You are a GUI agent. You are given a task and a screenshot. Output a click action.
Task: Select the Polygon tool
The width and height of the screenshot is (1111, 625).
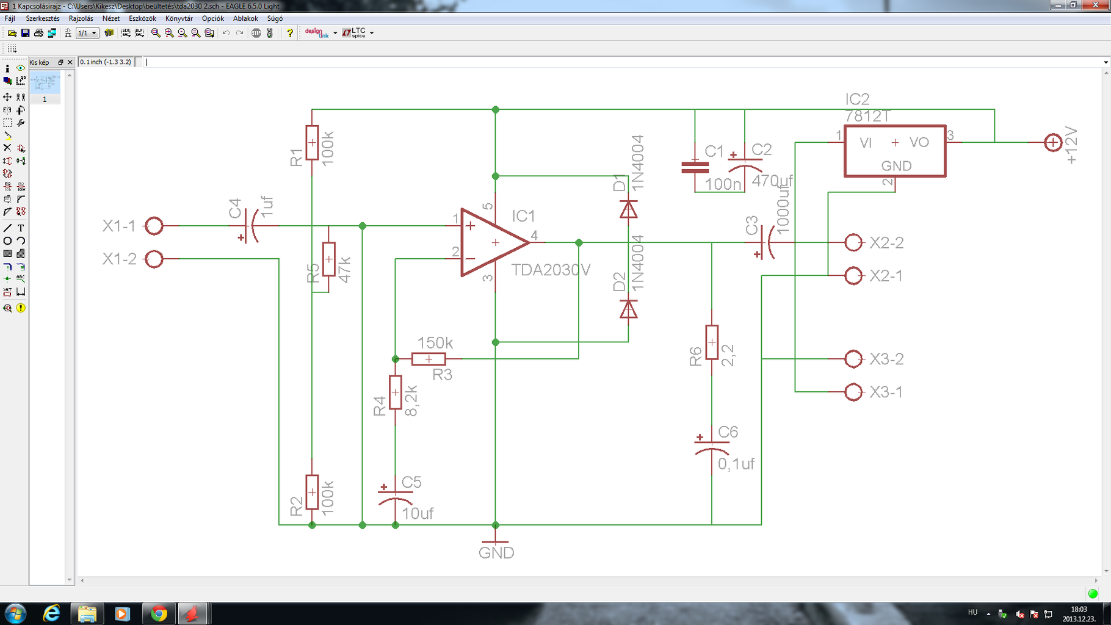[21, 254]
